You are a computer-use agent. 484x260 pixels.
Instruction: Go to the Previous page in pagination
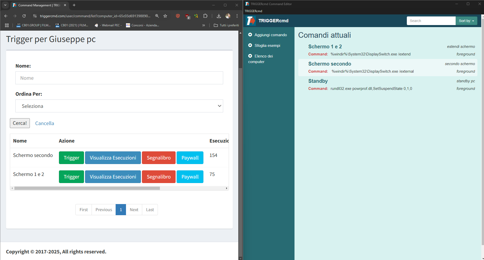[x=104, y=210]
